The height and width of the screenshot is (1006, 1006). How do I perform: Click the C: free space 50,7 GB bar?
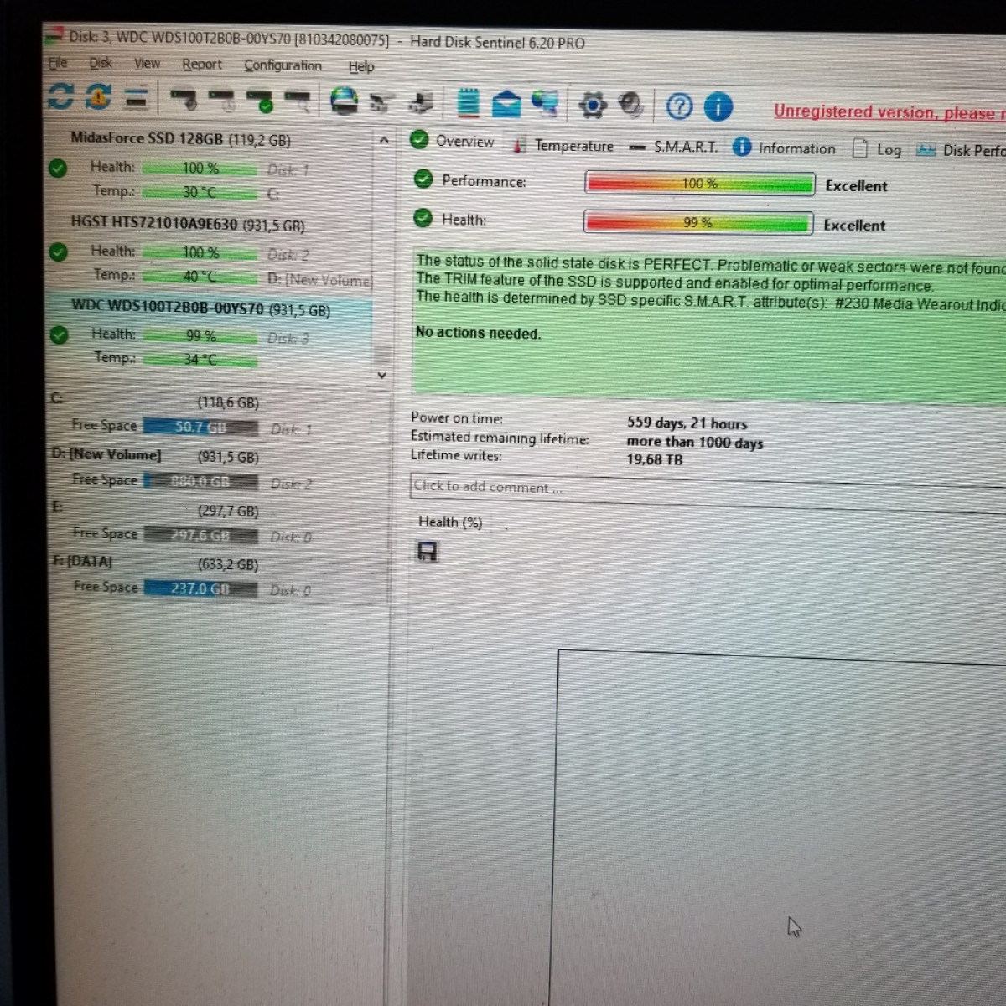tap(200, 428)
